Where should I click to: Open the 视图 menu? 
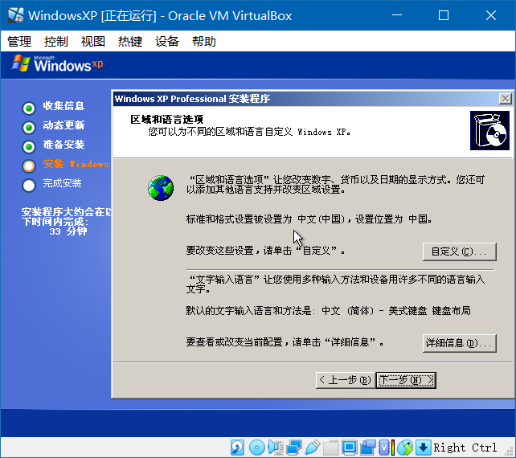(x=93, y=42)
